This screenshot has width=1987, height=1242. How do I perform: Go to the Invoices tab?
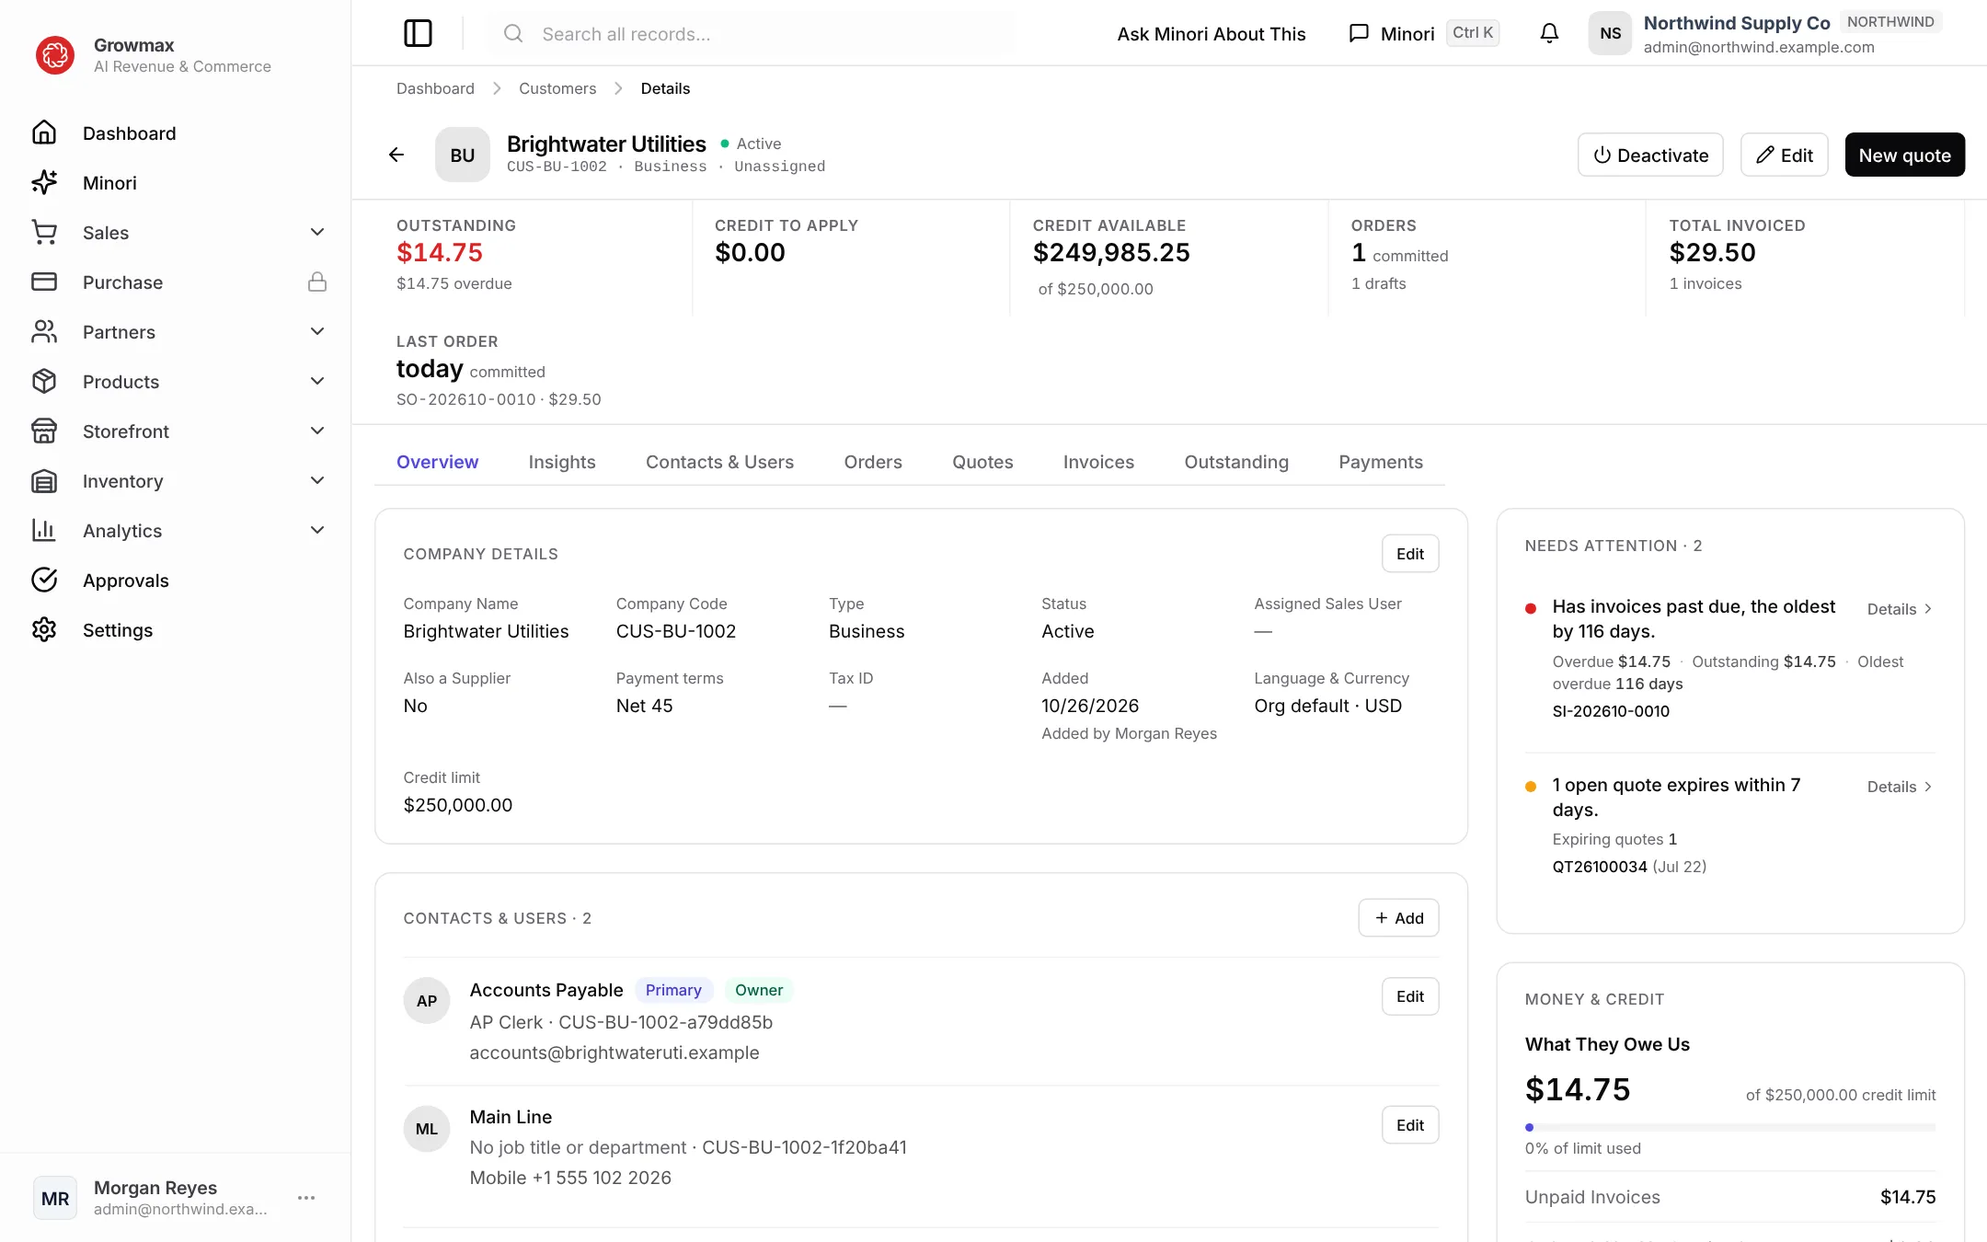click(x=1098, y=462)
